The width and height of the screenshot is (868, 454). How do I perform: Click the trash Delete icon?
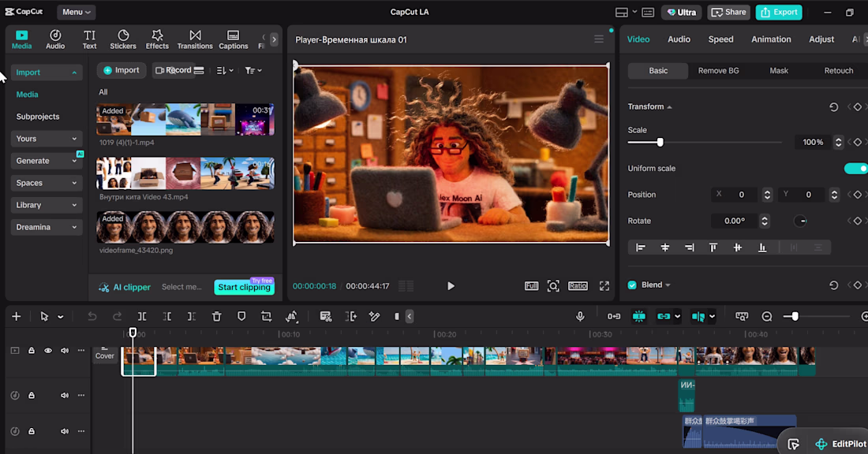pyautogui.click(x=216, y=316)
